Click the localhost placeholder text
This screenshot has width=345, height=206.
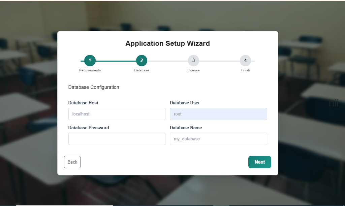click(x=80, y=114)
